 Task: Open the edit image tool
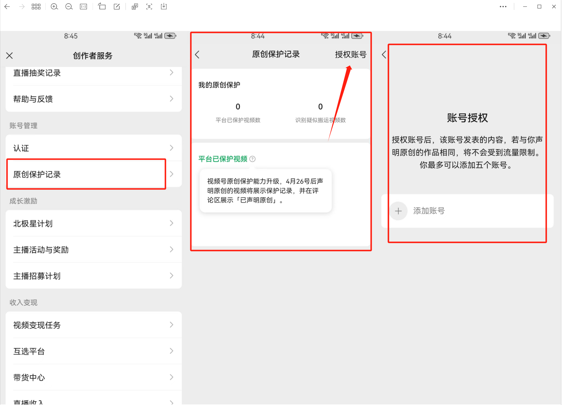pyautogui.click(x=117, y=6)
